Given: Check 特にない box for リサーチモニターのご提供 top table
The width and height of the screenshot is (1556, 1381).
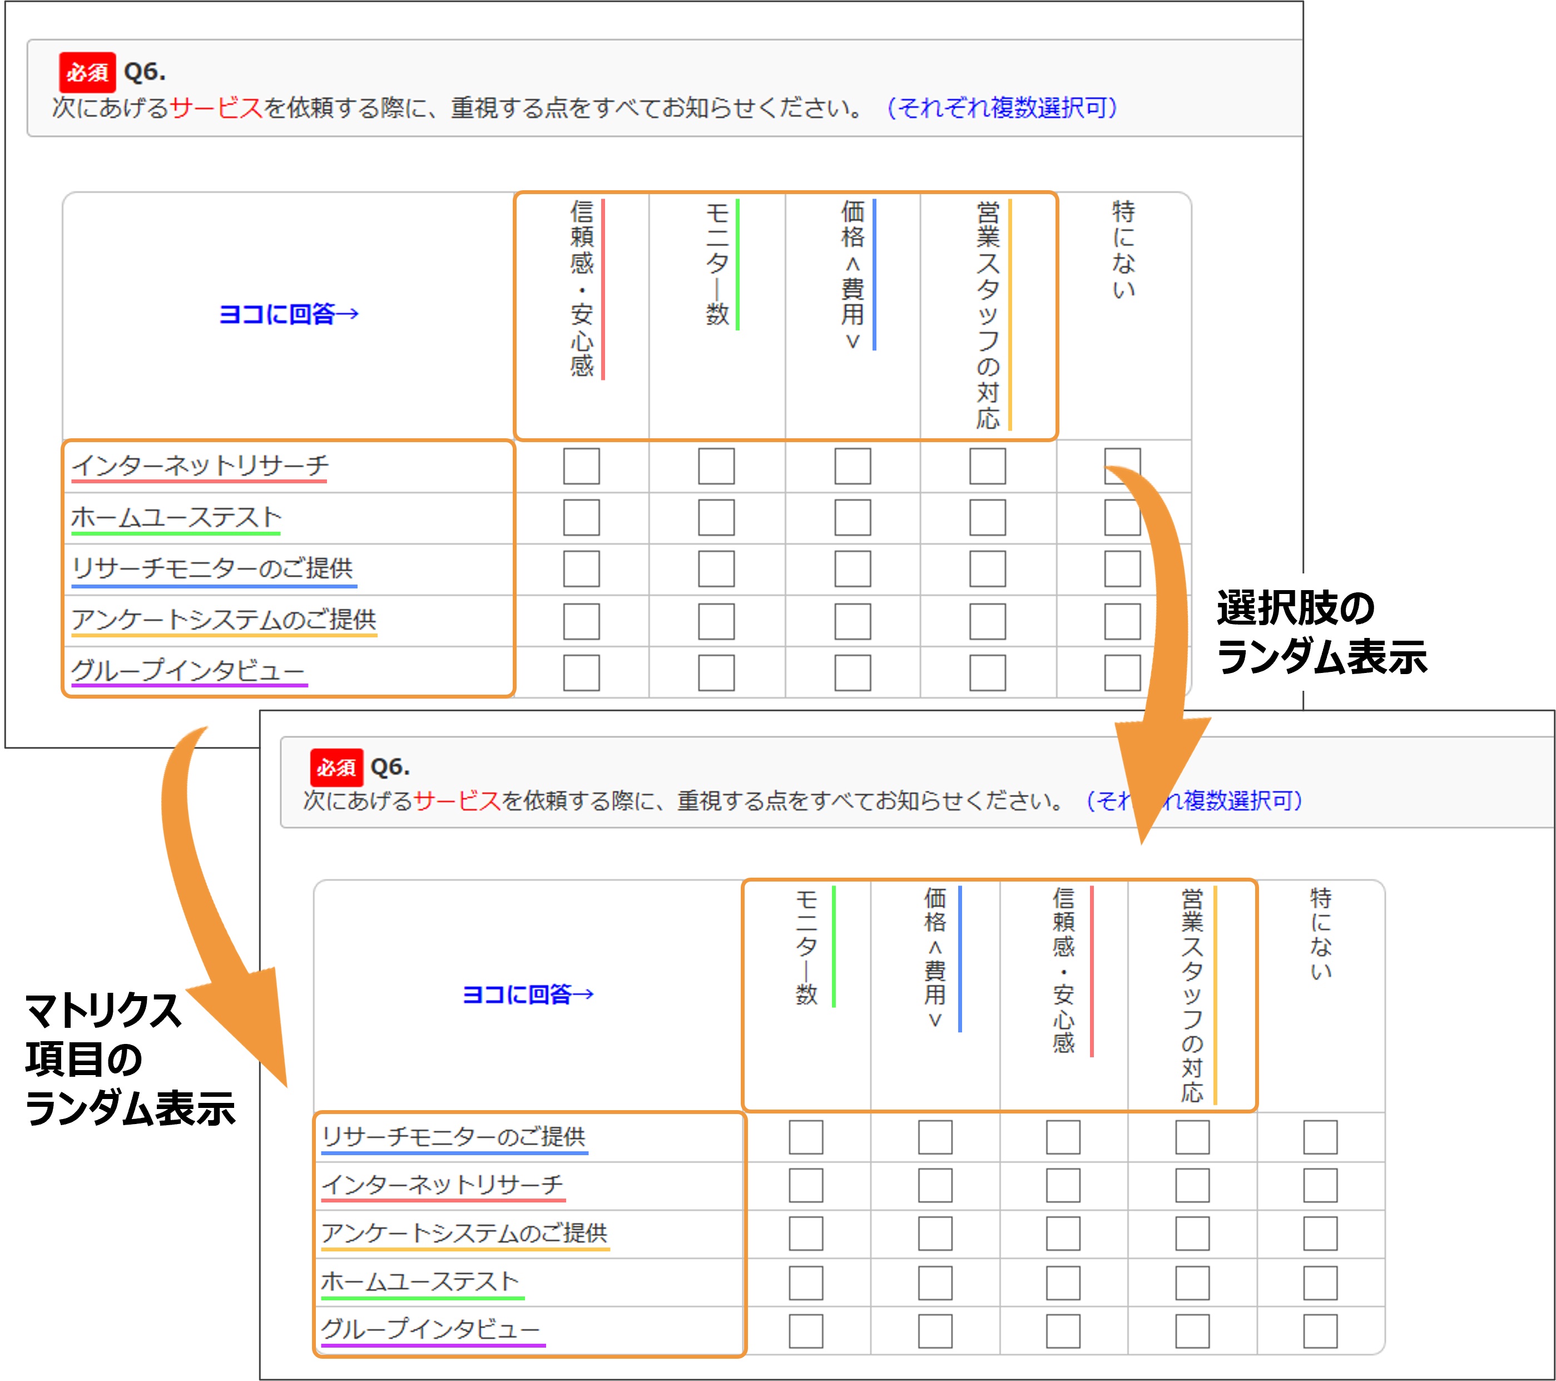Looking at the screenshot, I should pyautogui.click(x=1122, y=570).
